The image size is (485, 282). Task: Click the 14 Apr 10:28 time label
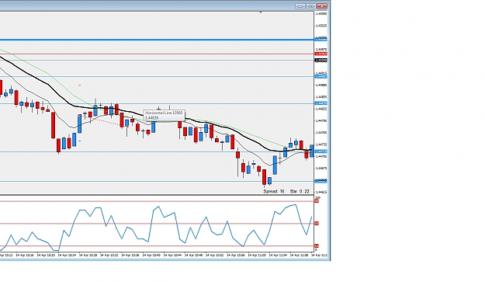click(88, 256)
